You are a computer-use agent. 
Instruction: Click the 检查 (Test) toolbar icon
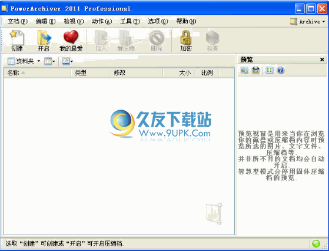click(x=212, y=41)
